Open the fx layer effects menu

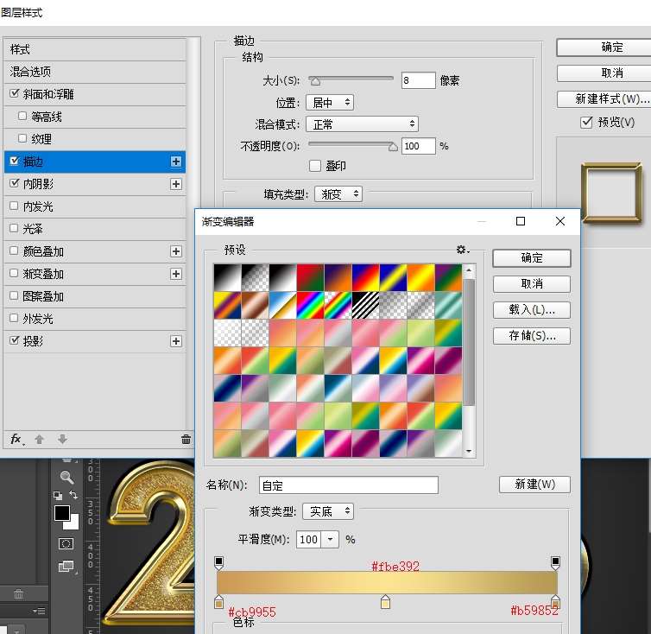pyautogui.click(x=16, y=439)
